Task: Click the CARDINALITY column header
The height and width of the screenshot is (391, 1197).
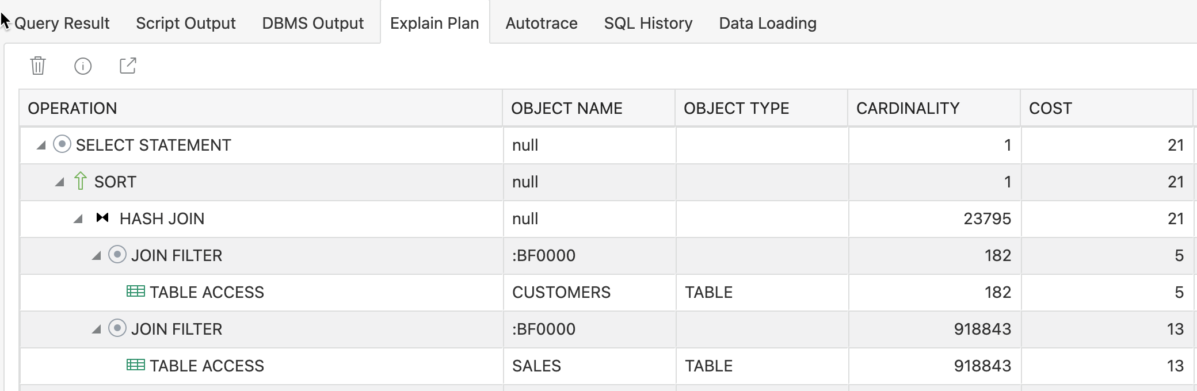Action: click(x=934, y=108)
